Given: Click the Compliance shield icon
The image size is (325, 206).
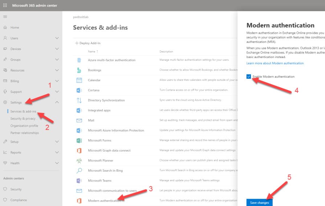Looking at the screenshot, I should (5, 200).
